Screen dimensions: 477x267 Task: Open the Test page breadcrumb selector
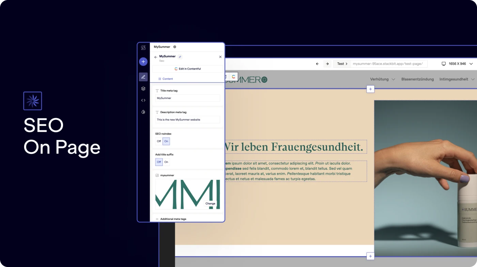342,64
